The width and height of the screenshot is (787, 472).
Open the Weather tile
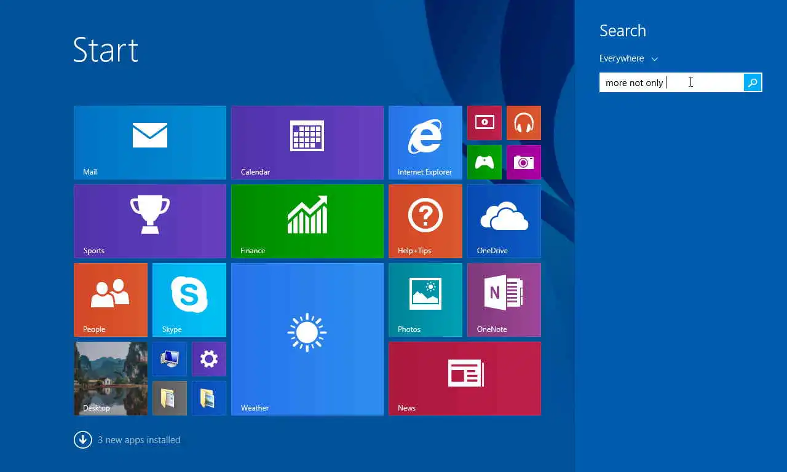307,339
